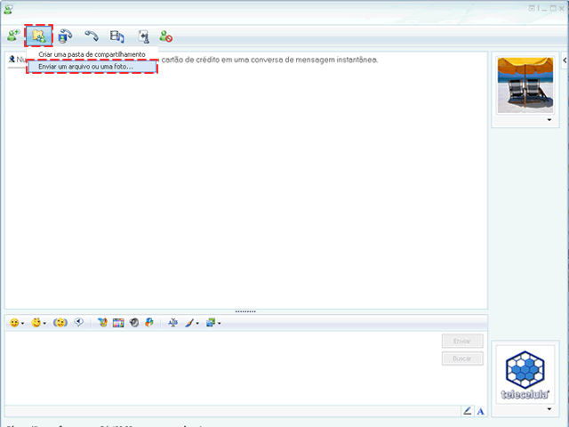Click the block contact icon
Viewport: 569px width, 427px height.
point(166,36)
